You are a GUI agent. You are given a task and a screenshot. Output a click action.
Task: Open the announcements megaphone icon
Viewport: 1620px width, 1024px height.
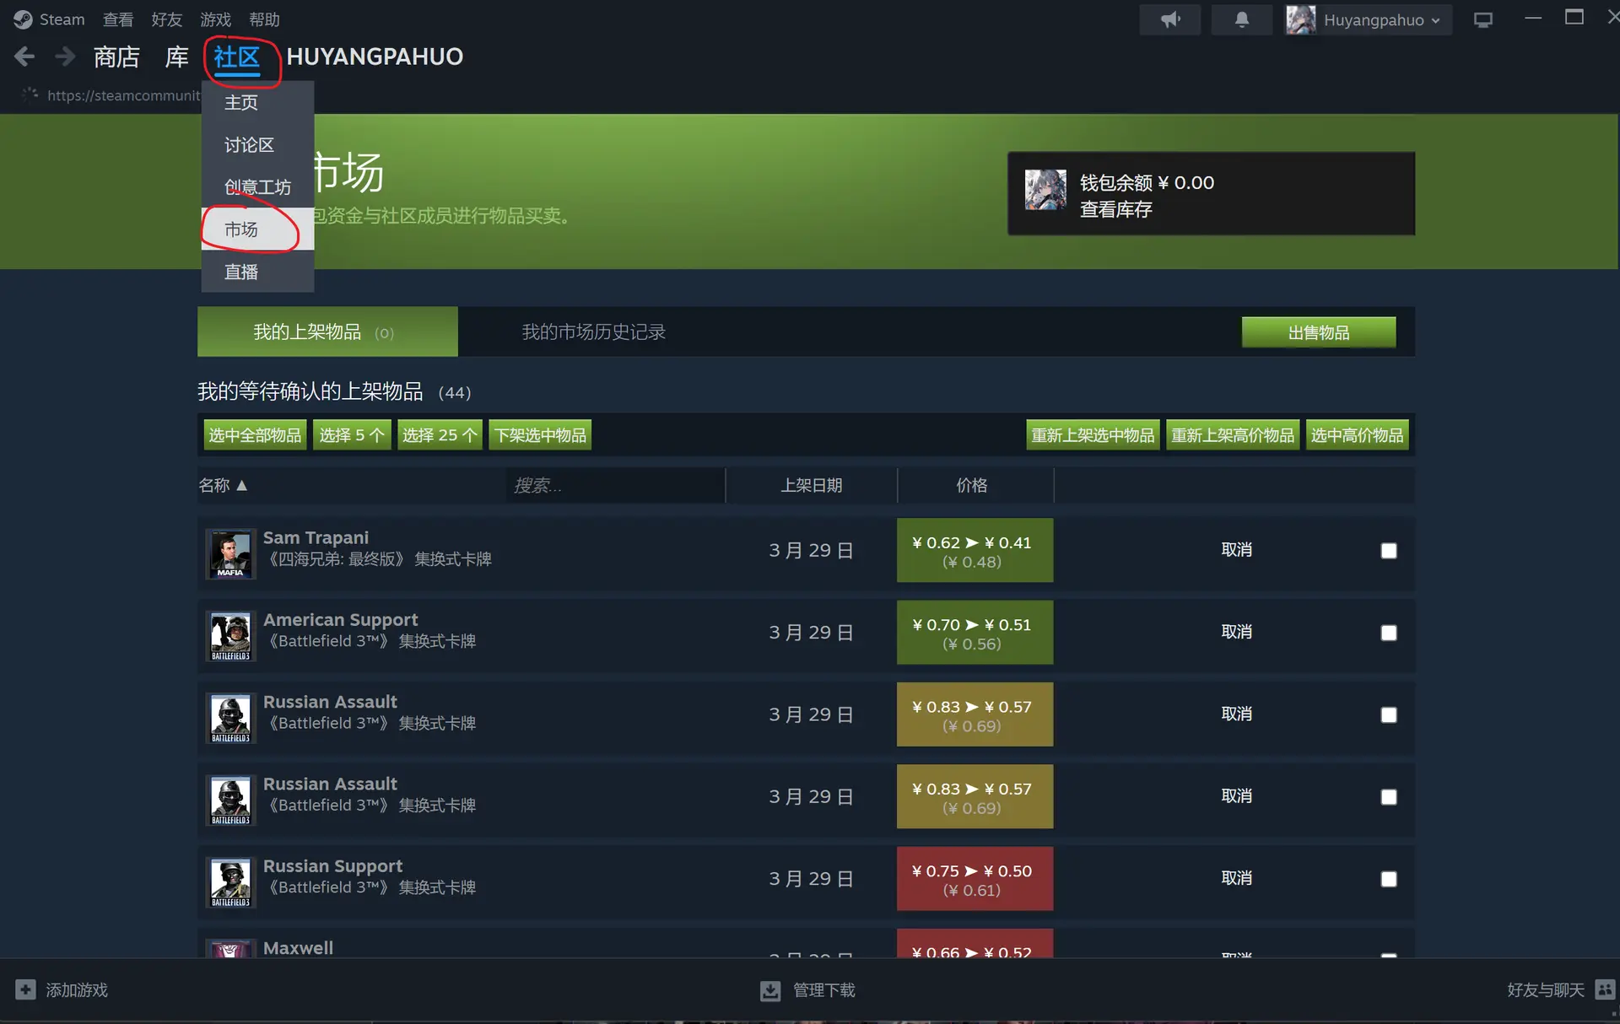1170,19
